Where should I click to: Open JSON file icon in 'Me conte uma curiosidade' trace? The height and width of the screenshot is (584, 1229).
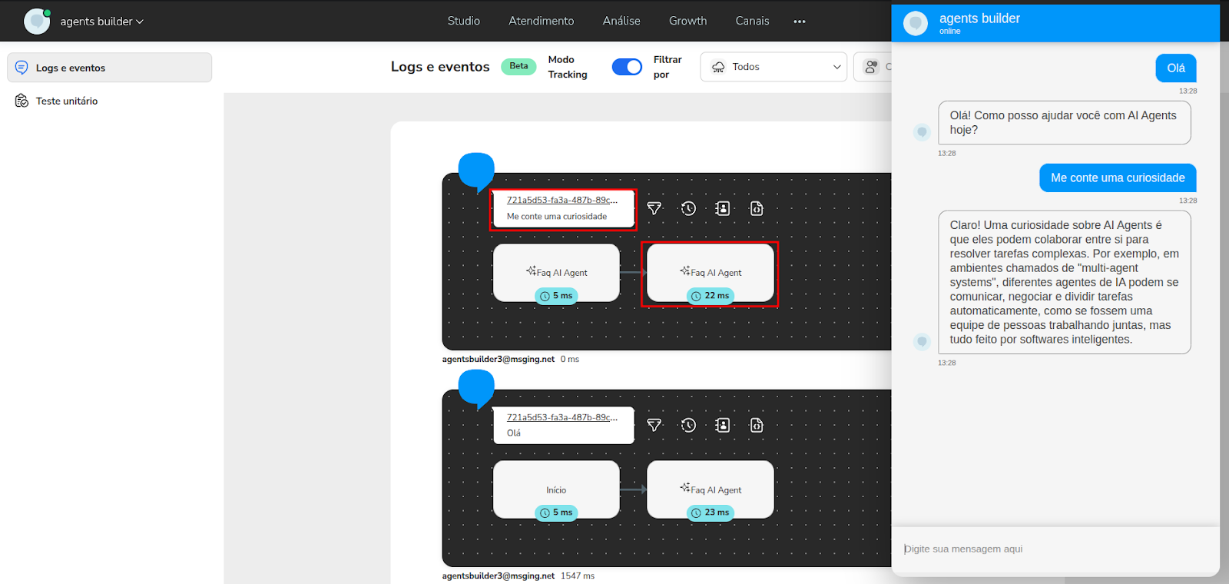(757, 208)
